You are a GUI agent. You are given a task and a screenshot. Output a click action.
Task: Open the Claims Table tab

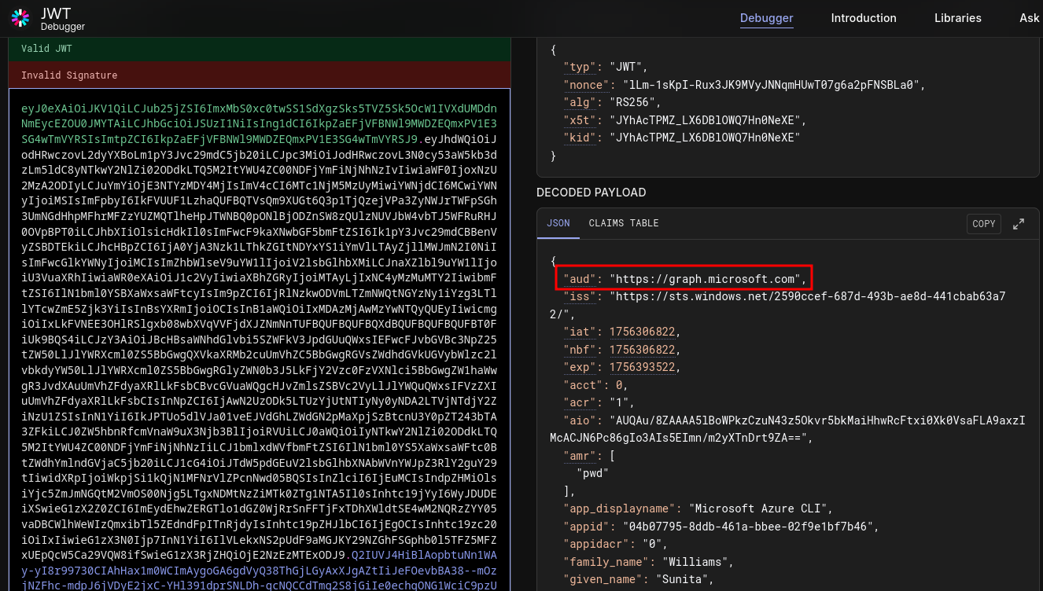[x=623, y=223]
